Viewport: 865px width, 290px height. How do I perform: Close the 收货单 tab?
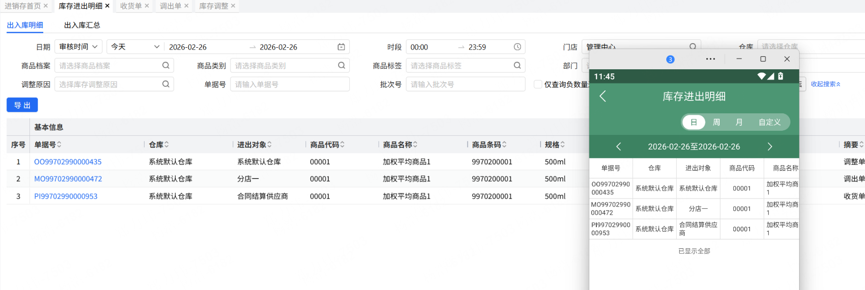147,6
